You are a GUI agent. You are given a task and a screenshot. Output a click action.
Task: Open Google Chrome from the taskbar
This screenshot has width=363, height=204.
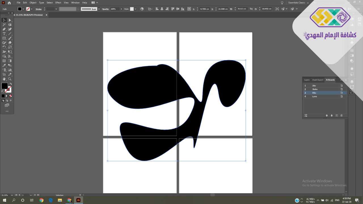[41, 200]
